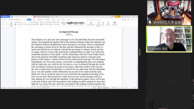The image size is (194, 109).
Task: Open Find and Replace tool
Action: [x=99, y=24]
